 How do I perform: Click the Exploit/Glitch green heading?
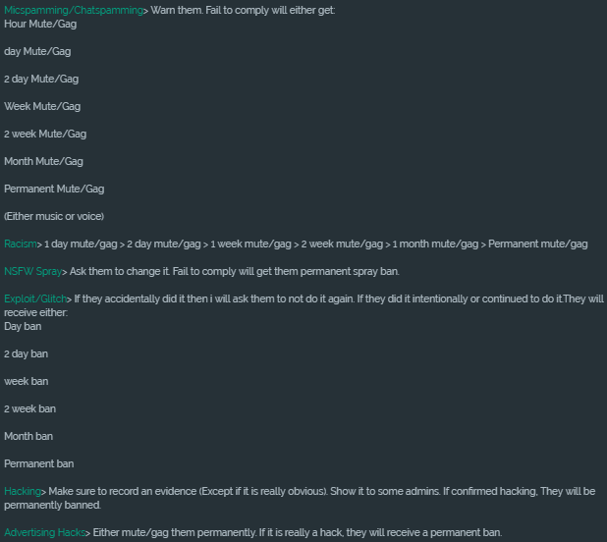35,299
